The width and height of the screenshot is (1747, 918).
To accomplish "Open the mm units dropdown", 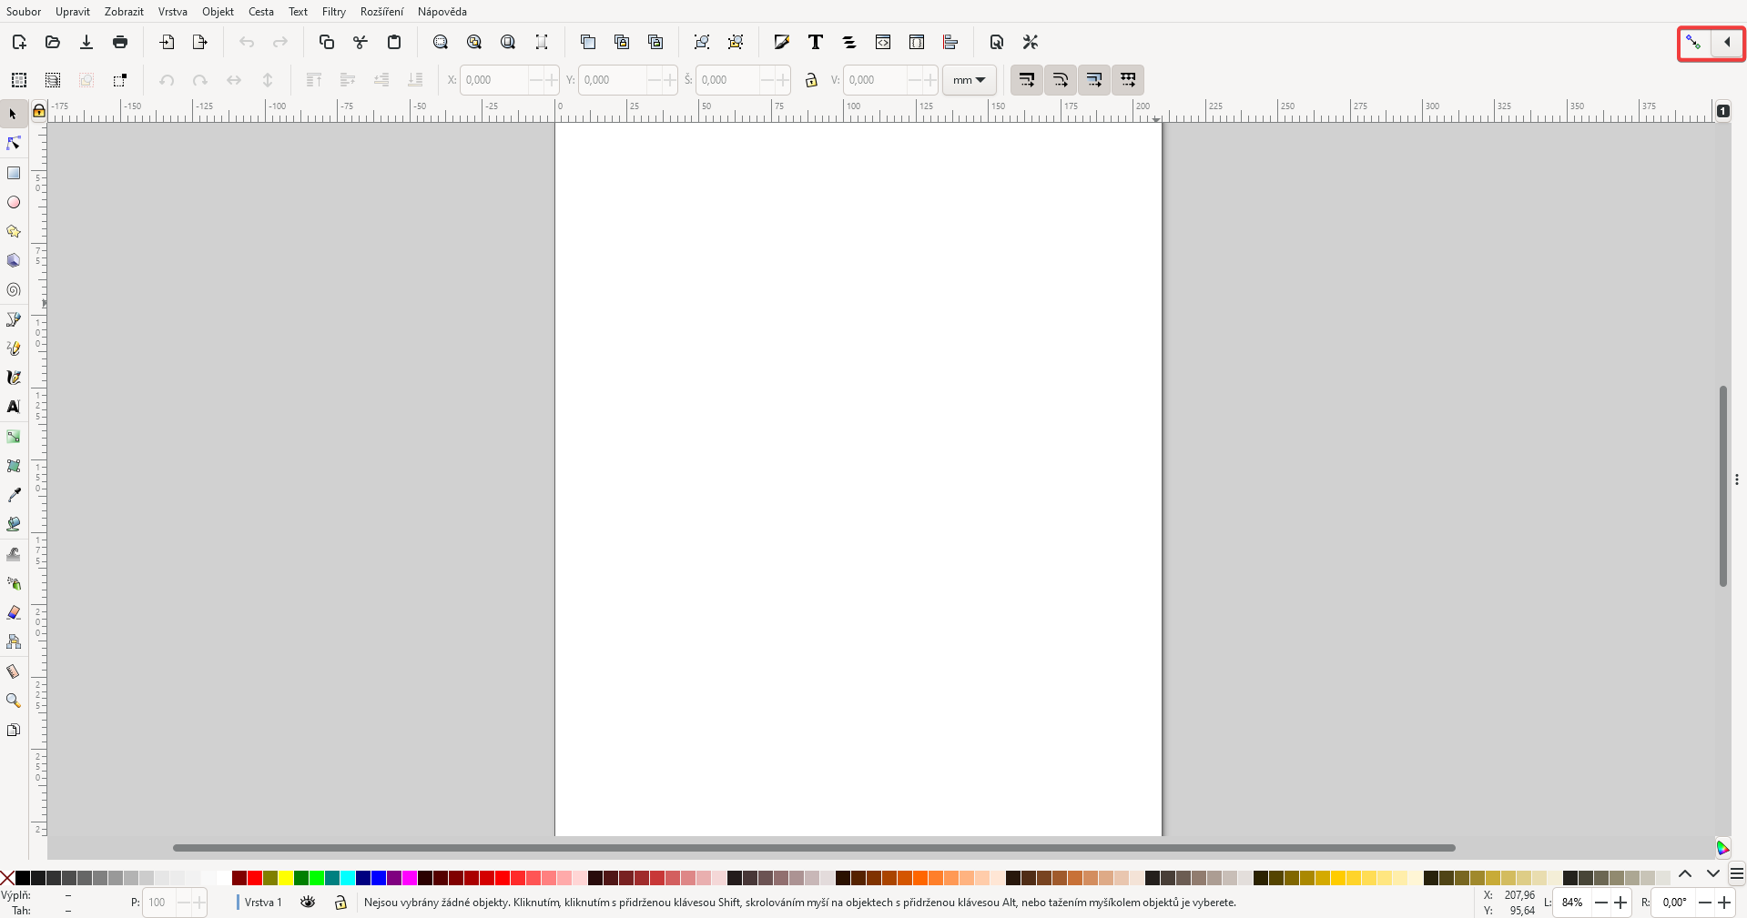I will (968, 80).
